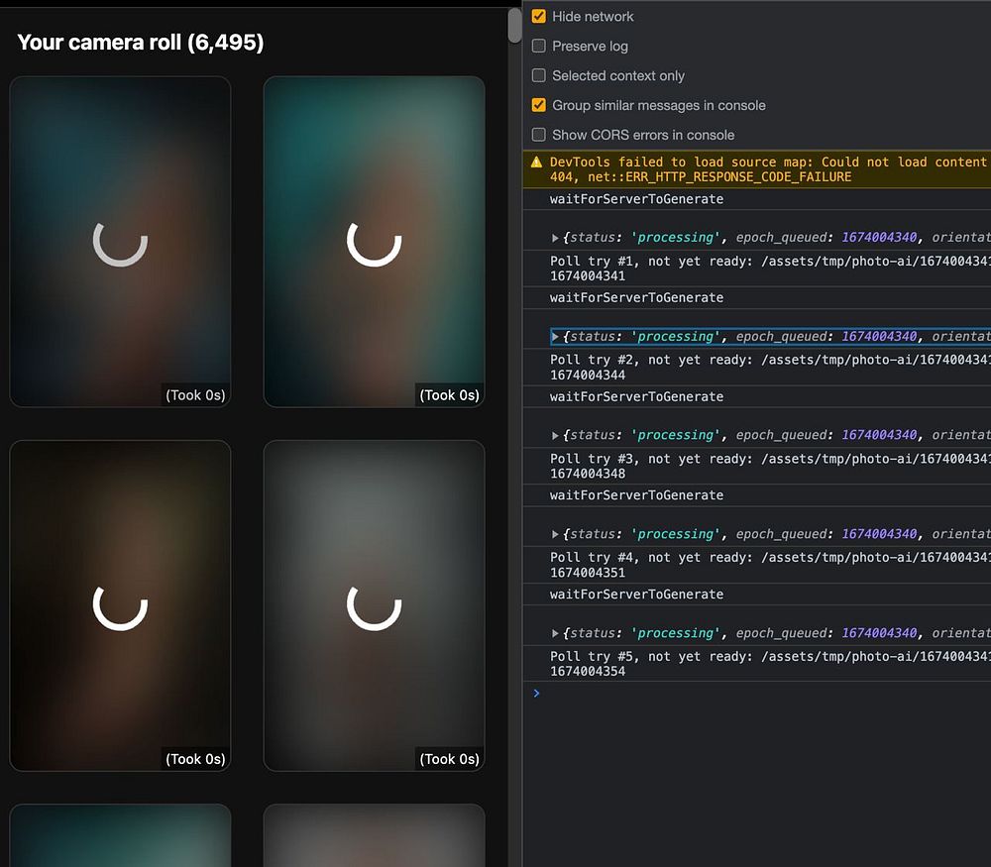Click the 'DevTools failed to load source map' warning

pyautogui.click(x=757, y=169)
